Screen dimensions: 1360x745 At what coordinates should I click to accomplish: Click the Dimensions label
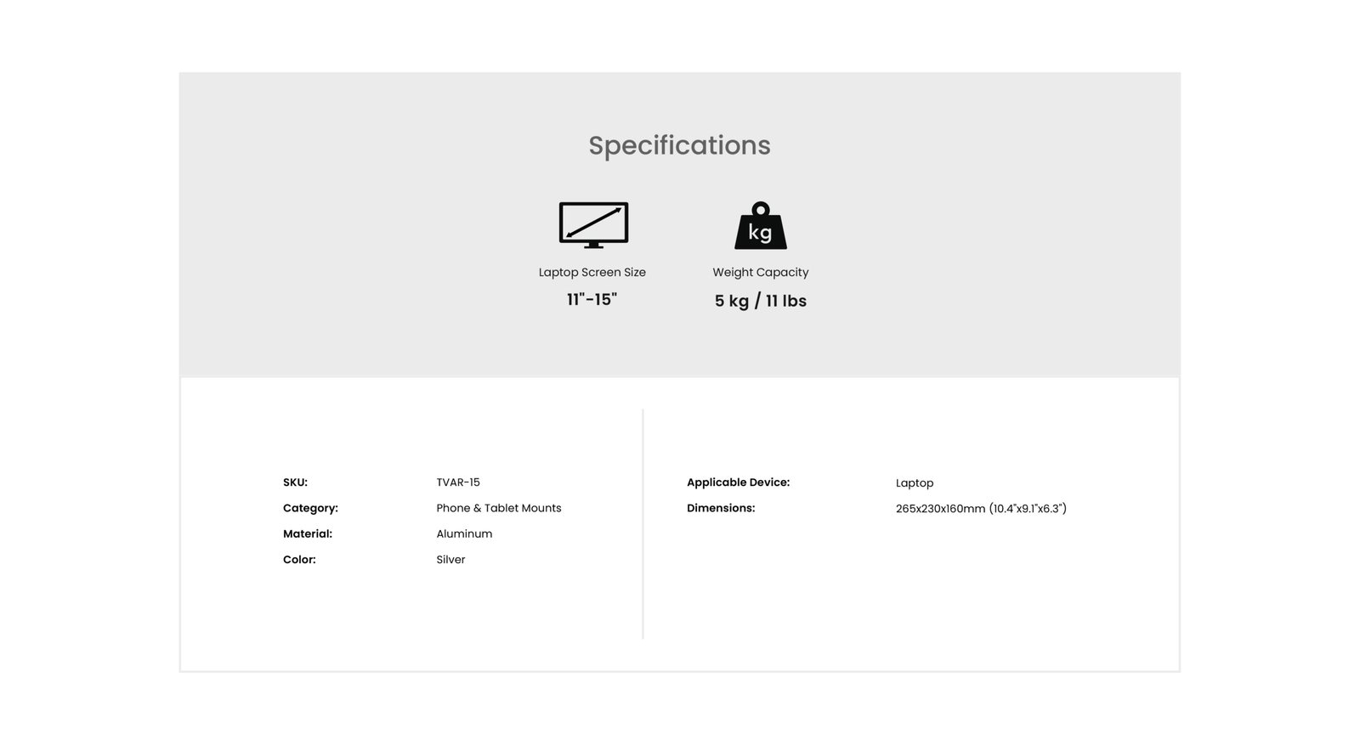click(x=721, y=508)
